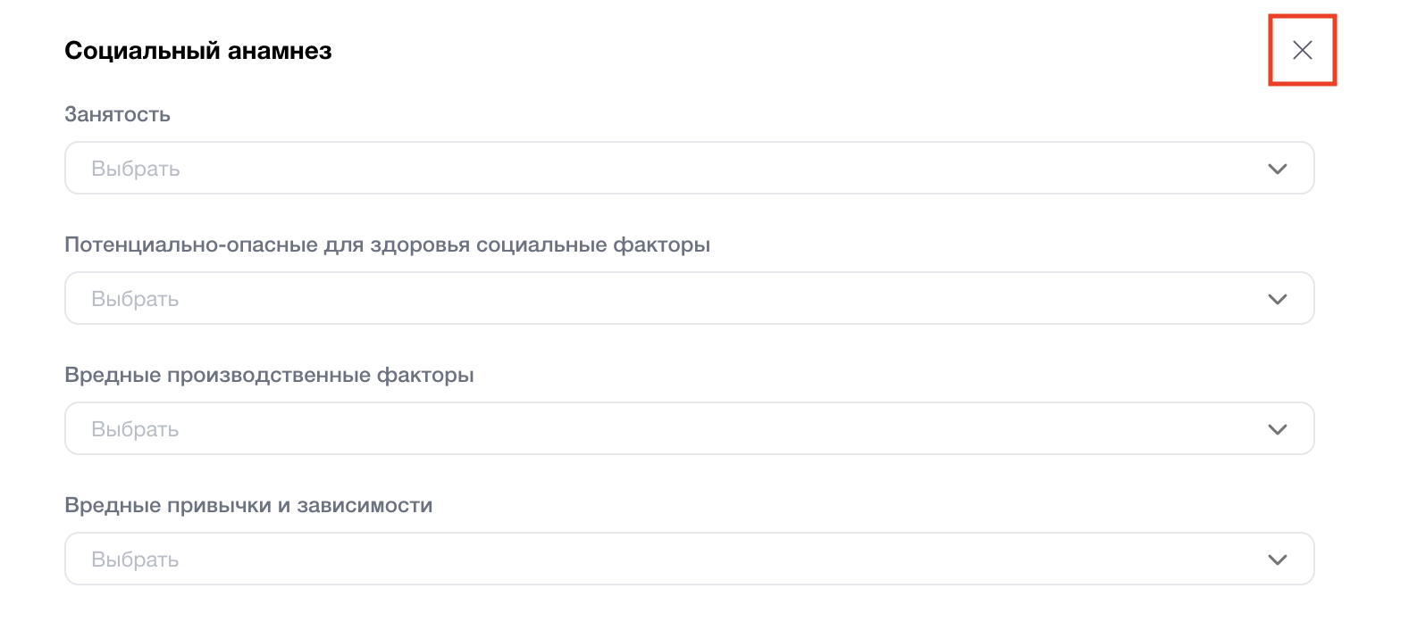Click Выбрать placeholder under Вредные привычки и зависимости
Viewport: 1417px width, 630px height.
point(135,560)
